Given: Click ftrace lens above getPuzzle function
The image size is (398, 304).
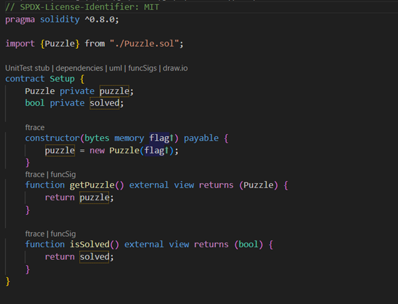Looking at the screenshot, I should click(35, 174).
